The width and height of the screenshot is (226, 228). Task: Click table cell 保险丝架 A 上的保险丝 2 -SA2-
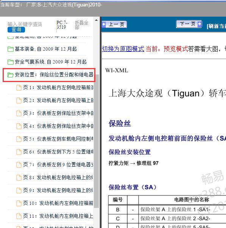[175, 219]
